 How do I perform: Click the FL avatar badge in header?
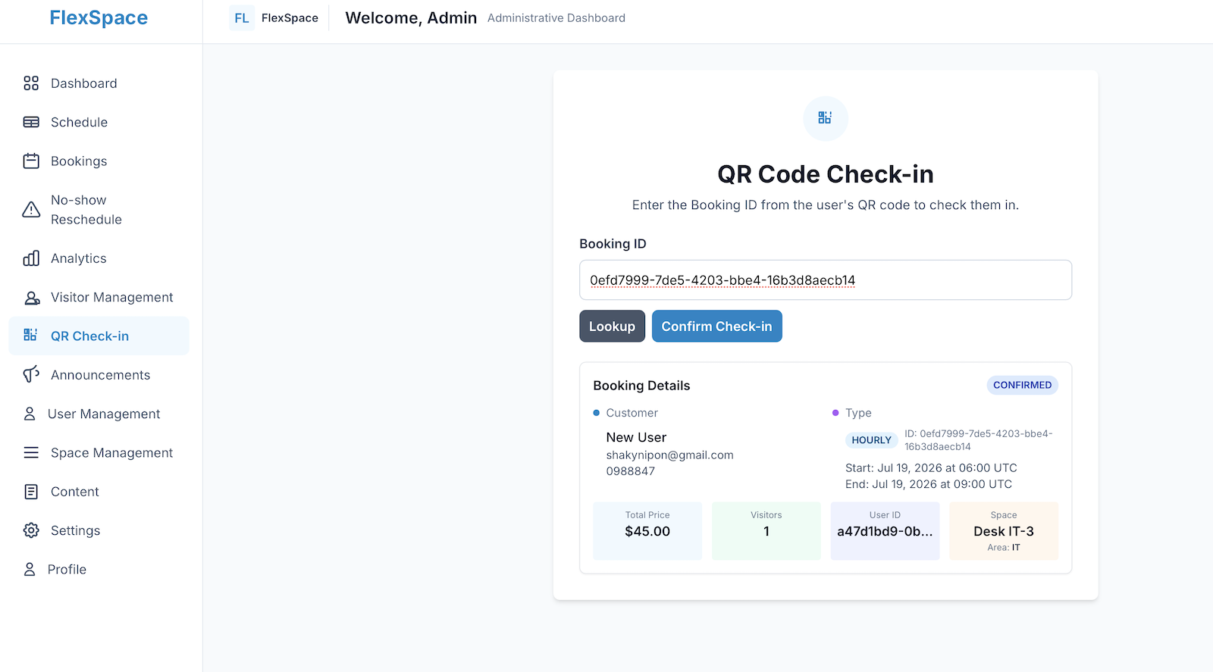(x=242, y=18)
